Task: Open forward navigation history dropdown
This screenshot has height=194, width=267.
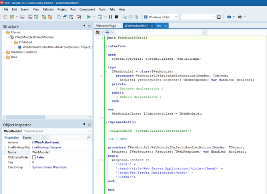Action: tap(245, 17)
